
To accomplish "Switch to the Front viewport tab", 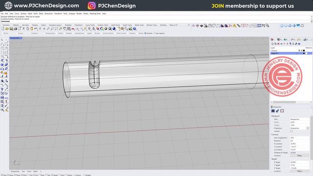I will [x=29, y=172].
